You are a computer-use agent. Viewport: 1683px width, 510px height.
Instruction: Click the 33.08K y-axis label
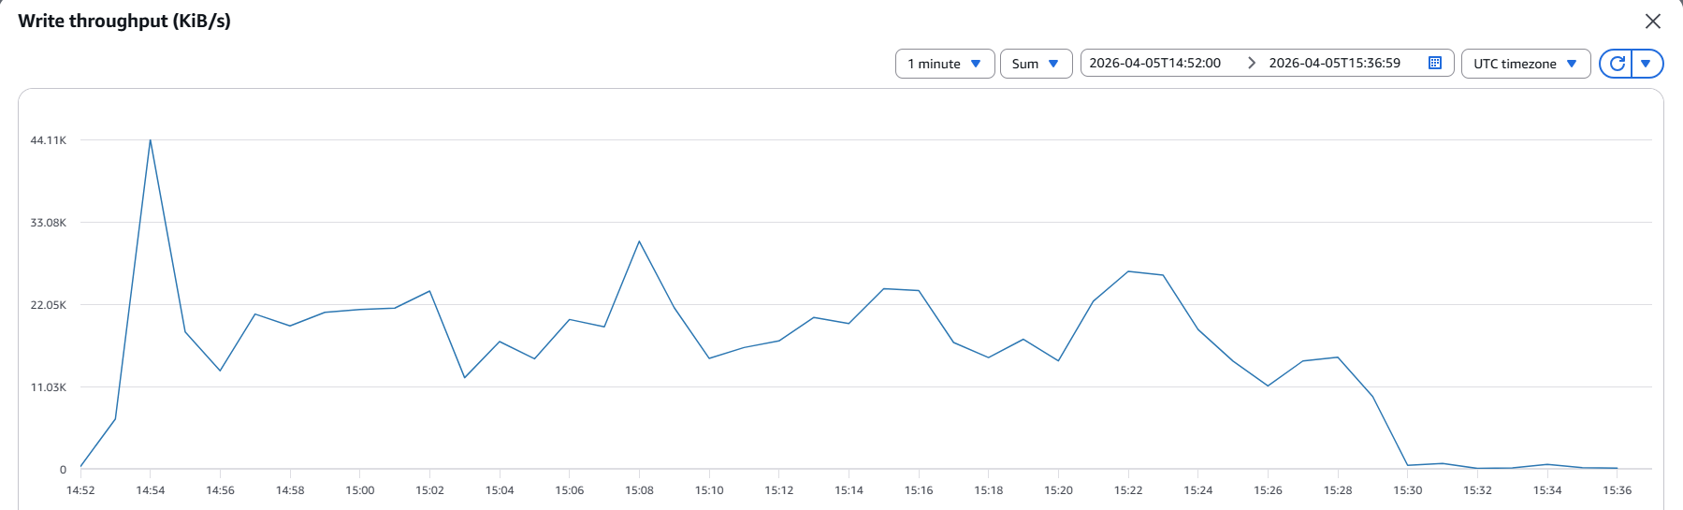49,223
